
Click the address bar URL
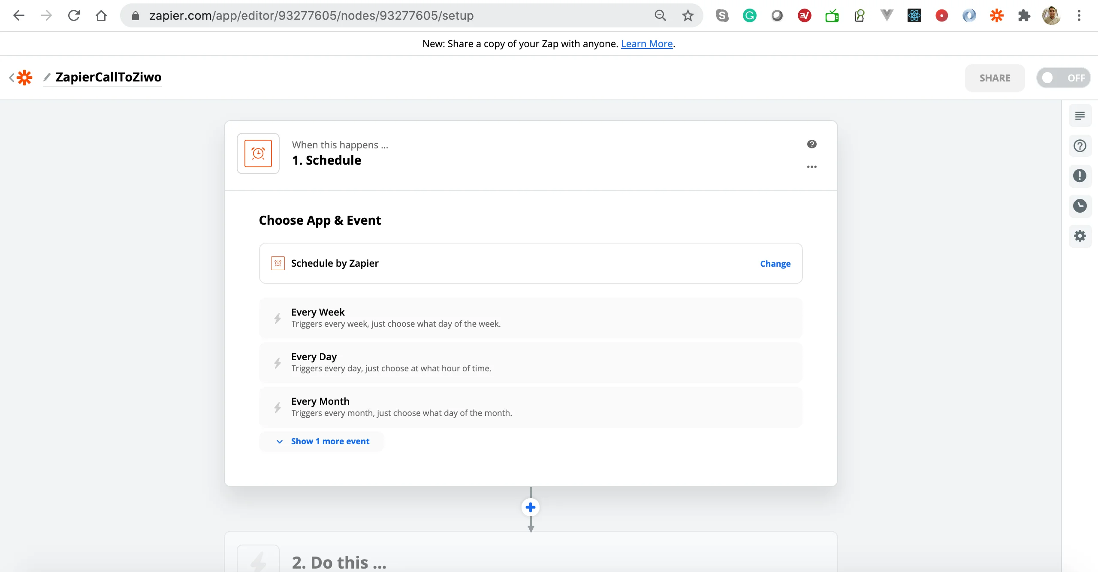(x=311, y=15)
